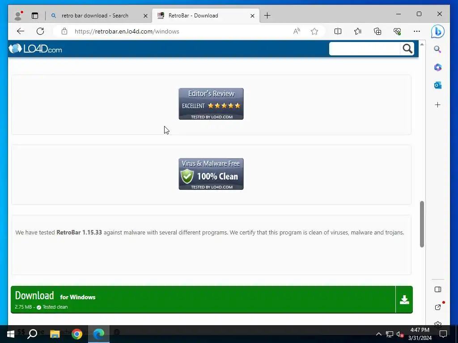Image resolution: width=458 pixels, height=343 pixels.
Task: Open Microsoft 365 from the sidebar
Action: point(437,67)
